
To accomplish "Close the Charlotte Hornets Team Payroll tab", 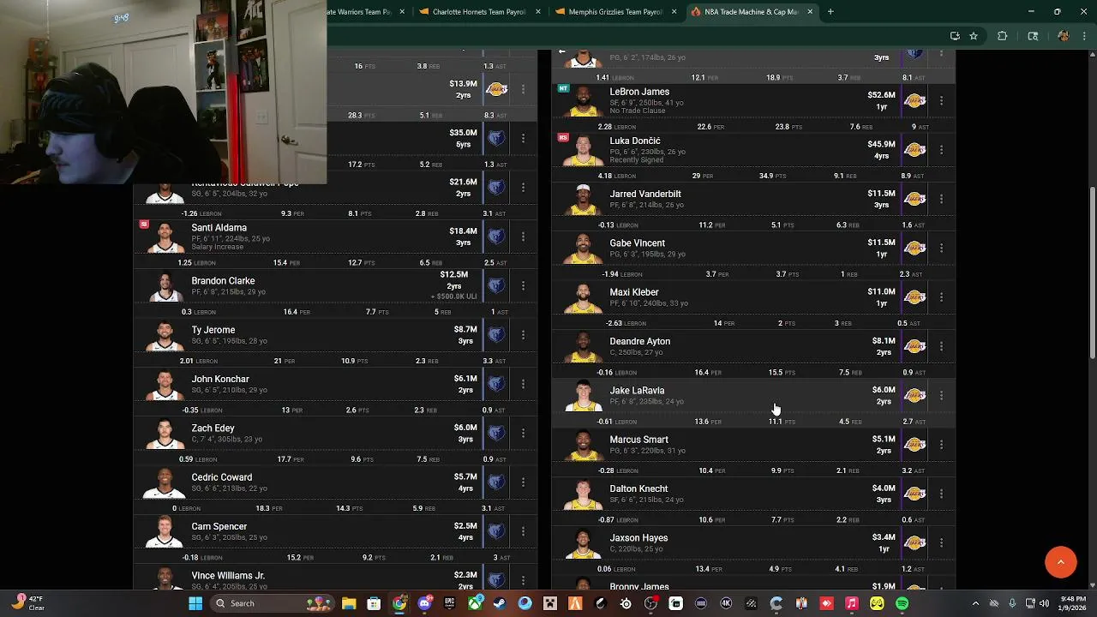I will coord(538,12).
